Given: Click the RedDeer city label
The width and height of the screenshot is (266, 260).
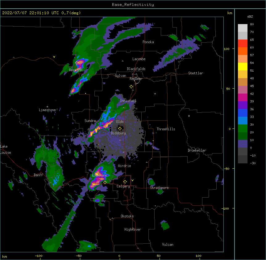Looking at the screenshot, I should pos(136,79).
